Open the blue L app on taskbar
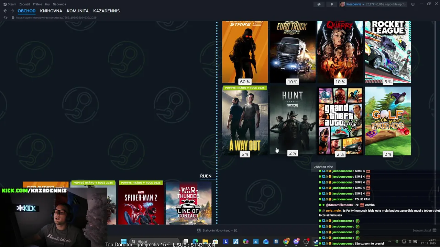Image resolution: width=440 pixels, height=247 pixels. 225,242
